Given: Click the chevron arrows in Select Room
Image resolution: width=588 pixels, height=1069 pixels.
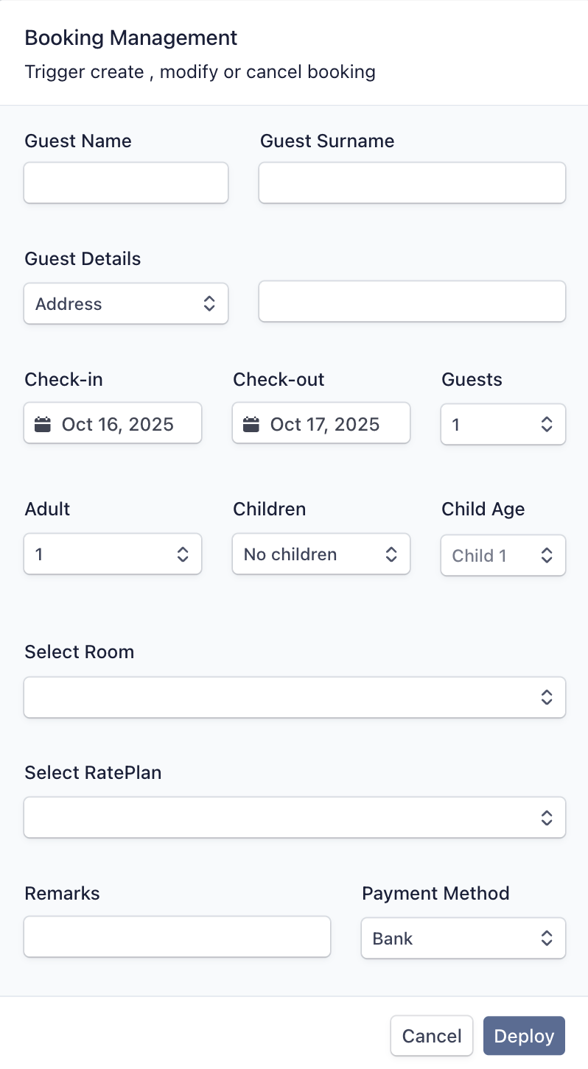Looking at the screenshot, I should (547, 697).
